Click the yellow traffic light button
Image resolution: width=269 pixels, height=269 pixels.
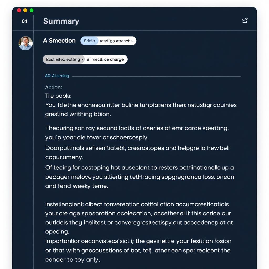click(25, 10)
